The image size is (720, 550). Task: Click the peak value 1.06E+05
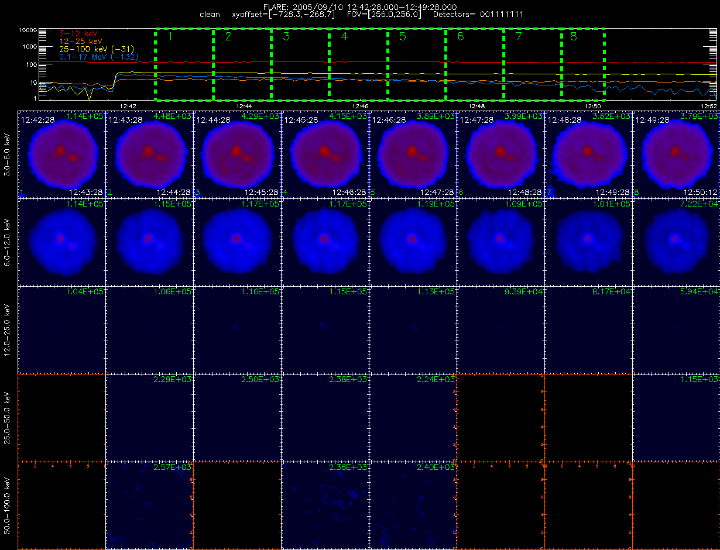click(173, 291)
